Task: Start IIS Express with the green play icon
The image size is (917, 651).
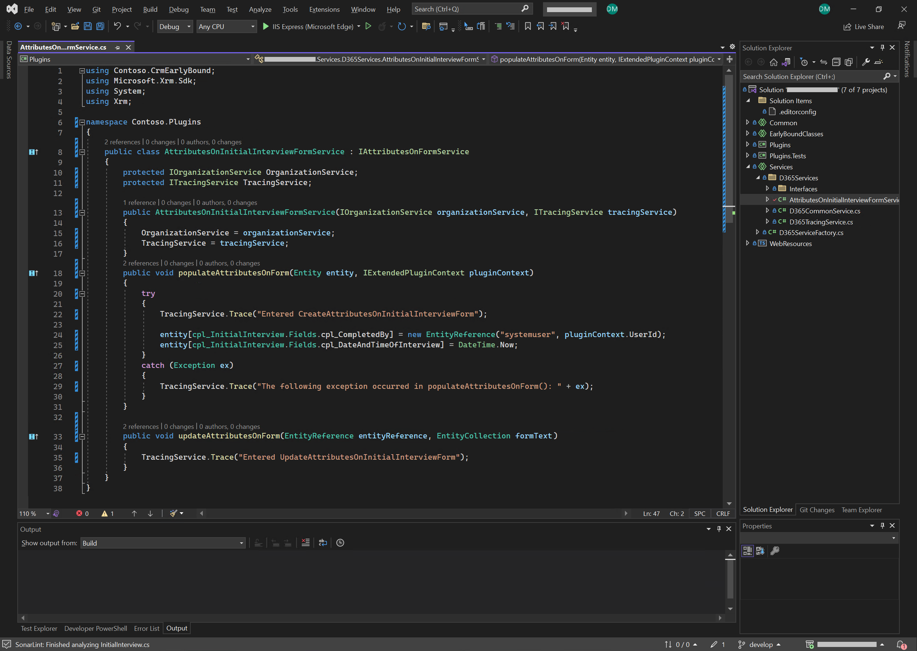Action: point(266,26)
